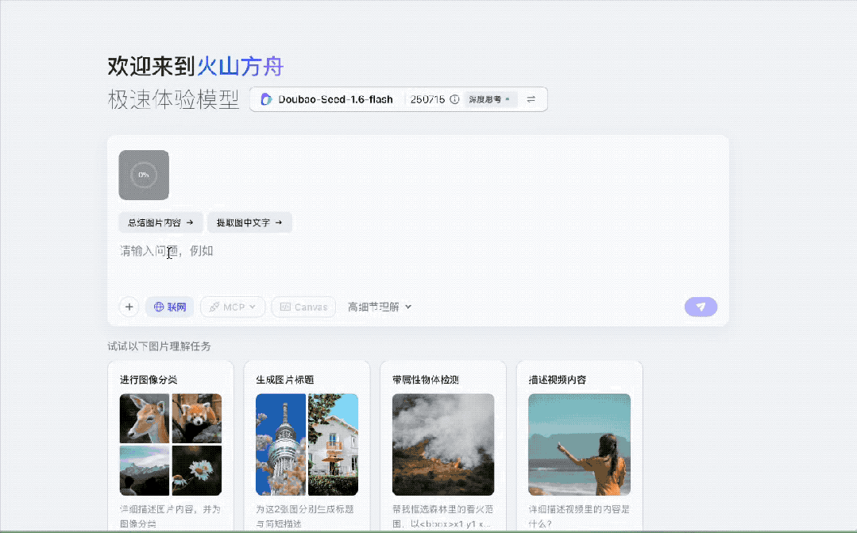
Task: Click the red panda thumbnail in 进行图像分类 card
Action: click(195, 419)
